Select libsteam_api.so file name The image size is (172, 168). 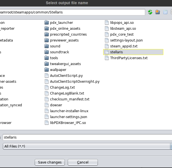(123, 29)
